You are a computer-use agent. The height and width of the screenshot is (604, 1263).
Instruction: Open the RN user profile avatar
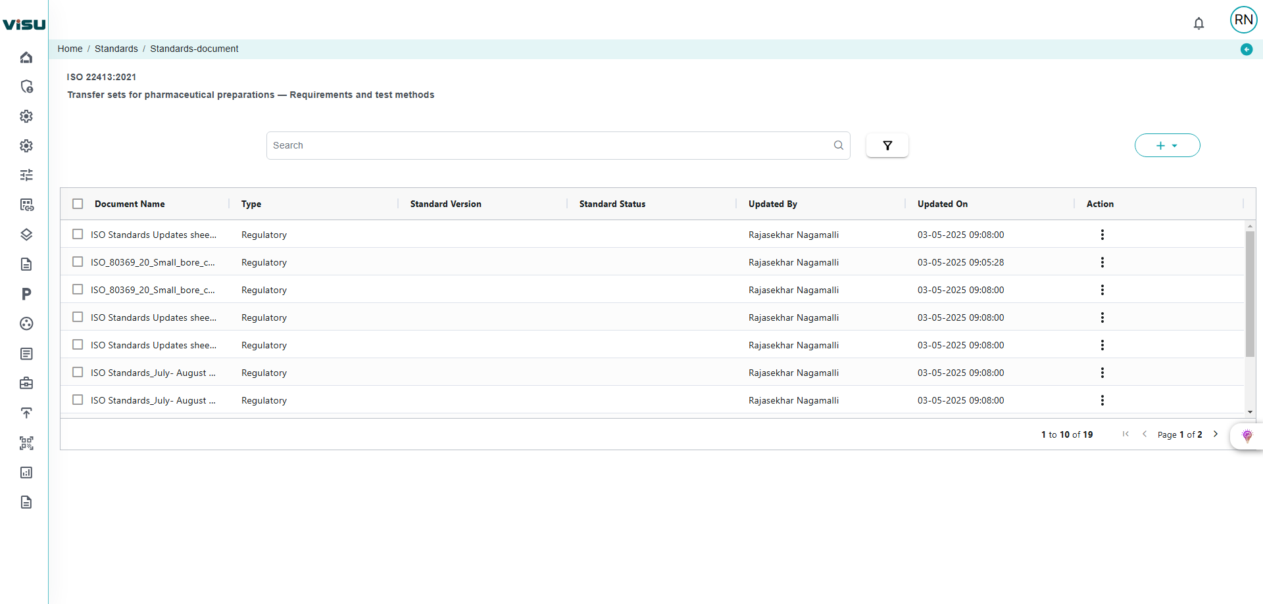(x=1243, y=20)
